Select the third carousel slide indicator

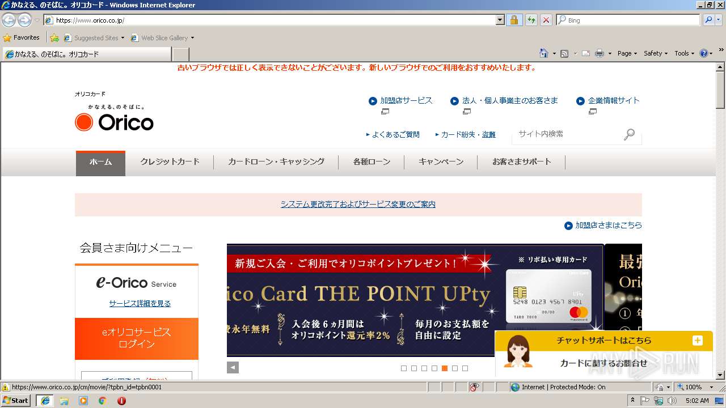[x=424, y=368]
